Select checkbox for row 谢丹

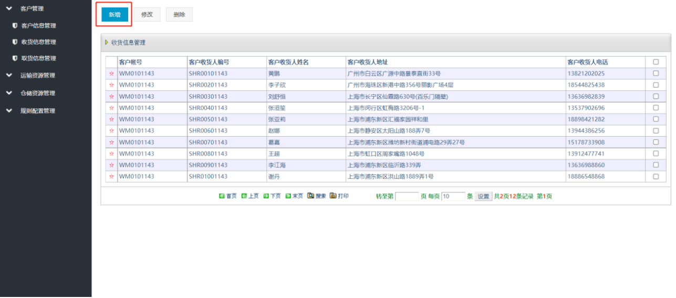(x=656, y=177)
